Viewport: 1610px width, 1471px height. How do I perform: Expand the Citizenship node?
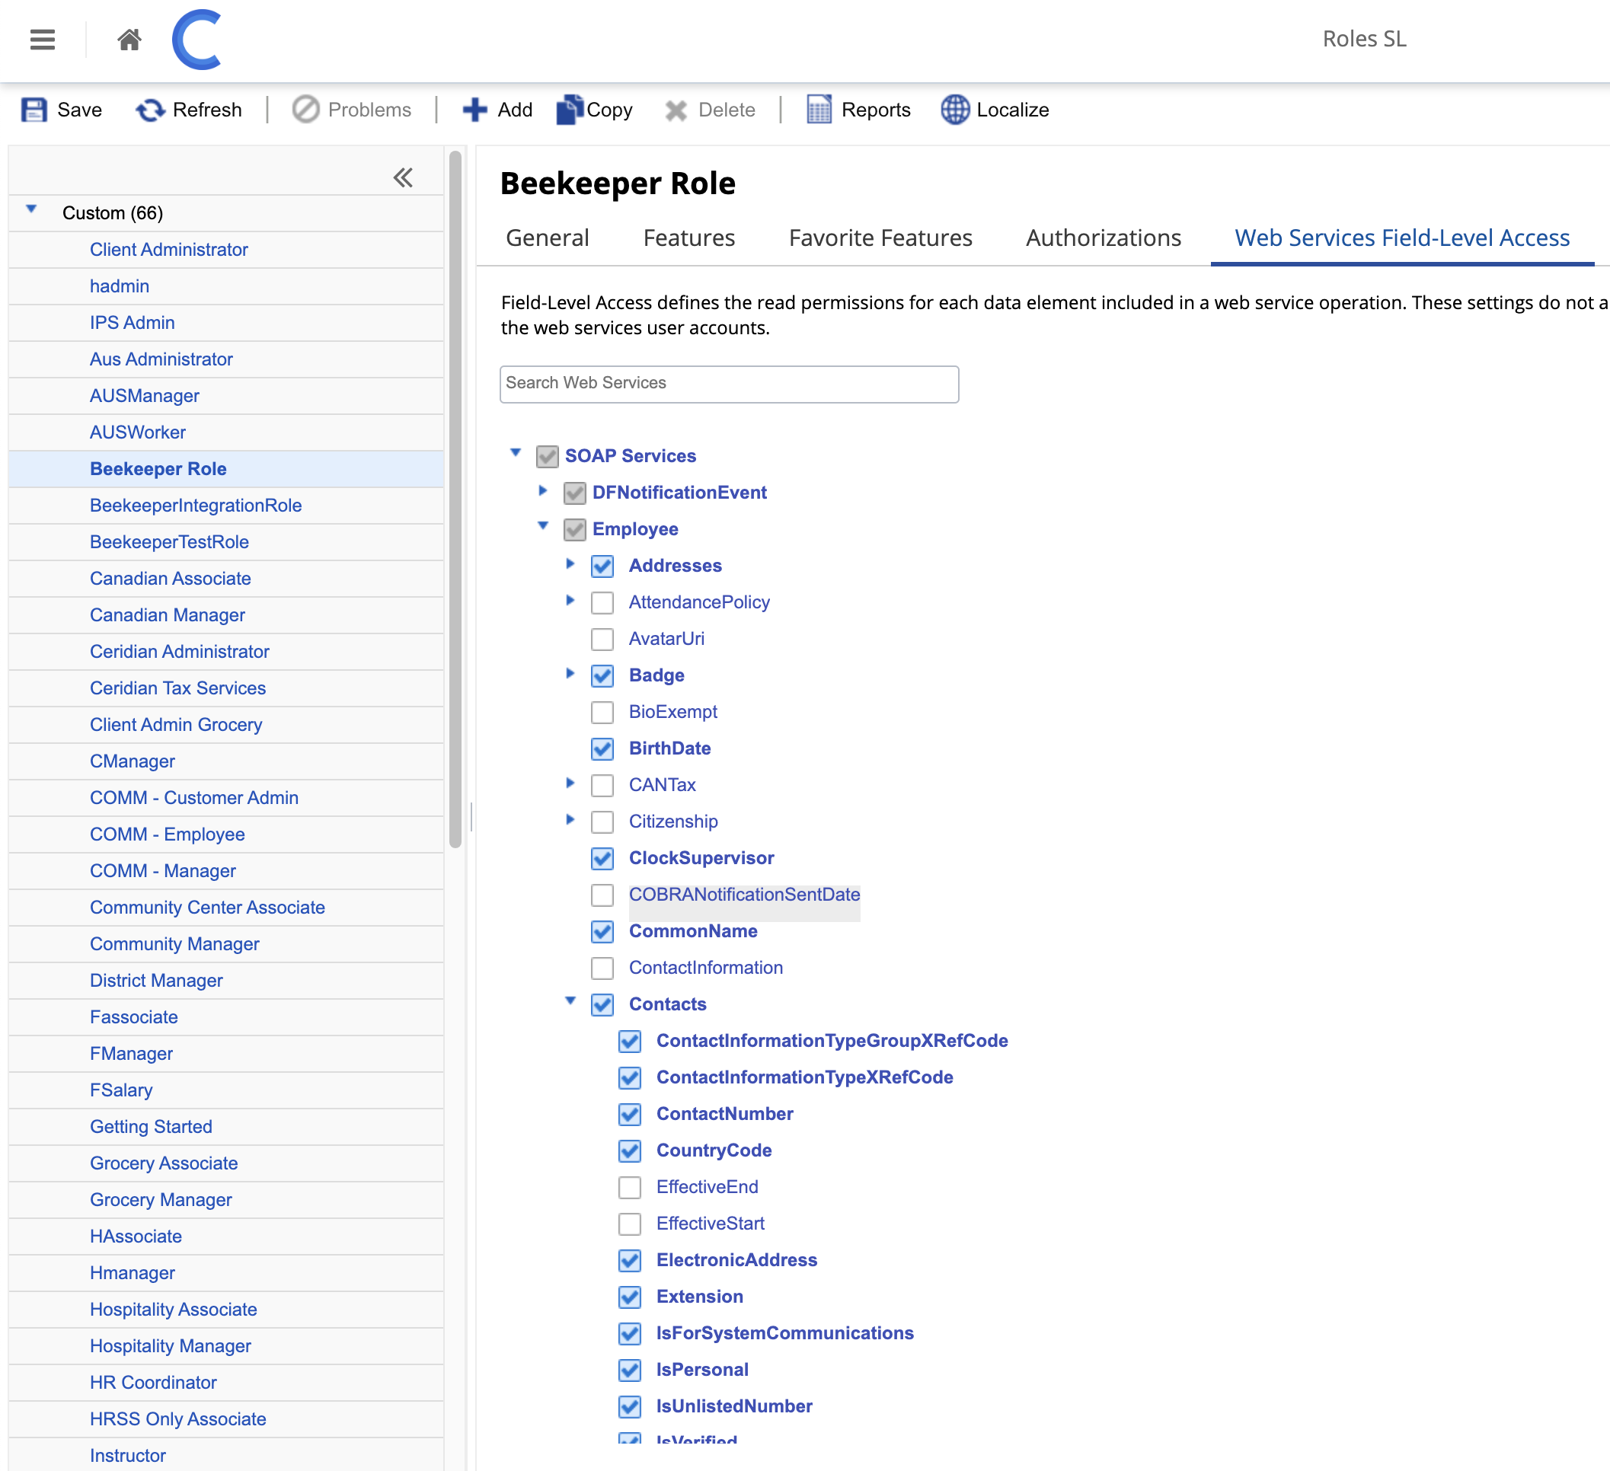pos(570,819)
